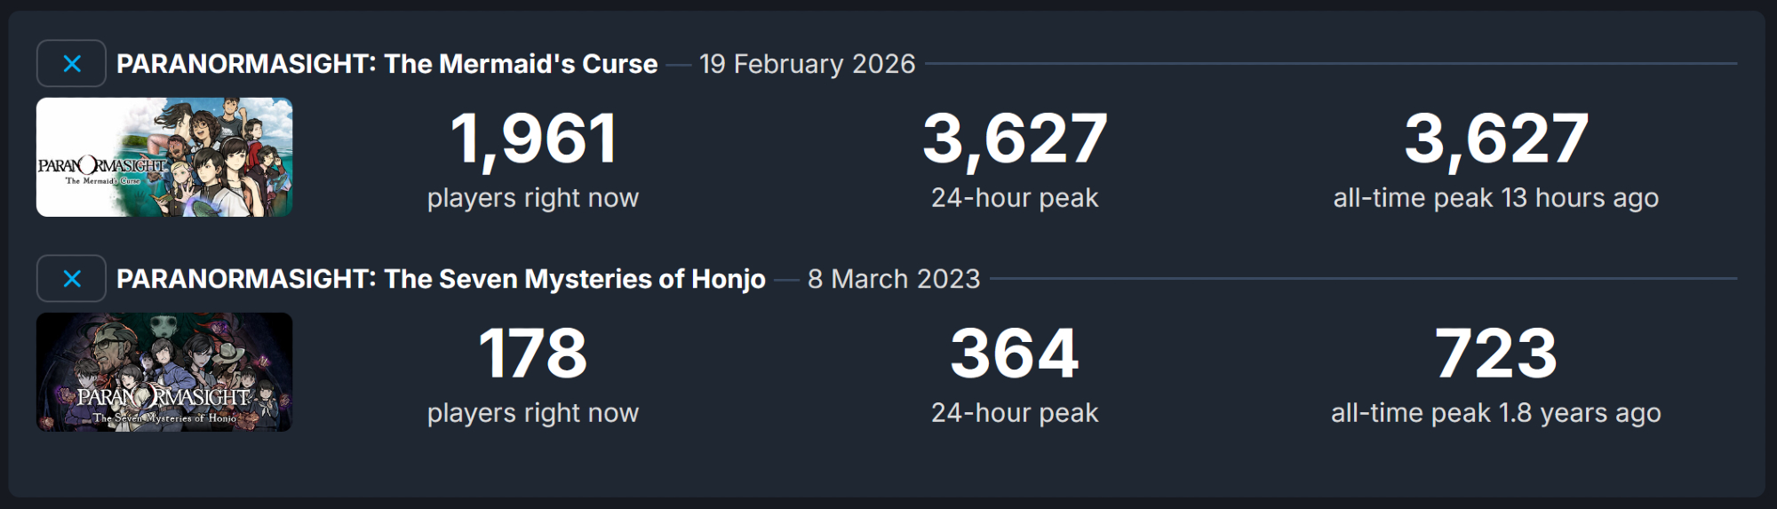
Task: Remove PARANORMASIGHT: The Mermaid's Curse from comparison
Action: [72, 64]
